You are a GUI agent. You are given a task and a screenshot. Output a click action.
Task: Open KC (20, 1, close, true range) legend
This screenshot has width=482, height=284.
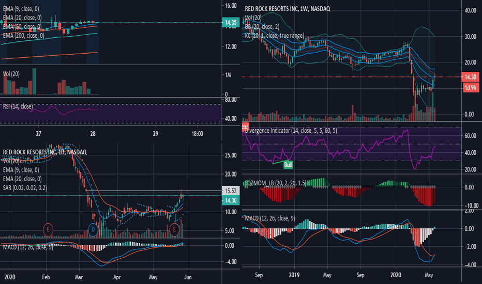(x=275, y=36)
